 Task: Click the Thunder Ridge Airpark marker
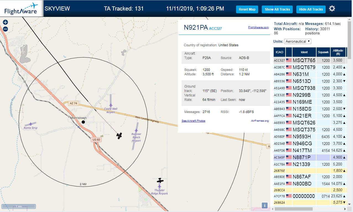[x=159, y=187]
